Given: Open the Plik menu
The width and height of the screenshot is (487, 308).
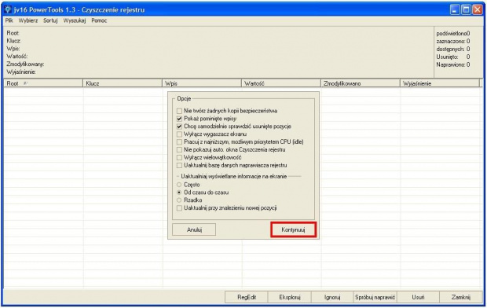Looking at the screenshot, I should pos(9,20).
